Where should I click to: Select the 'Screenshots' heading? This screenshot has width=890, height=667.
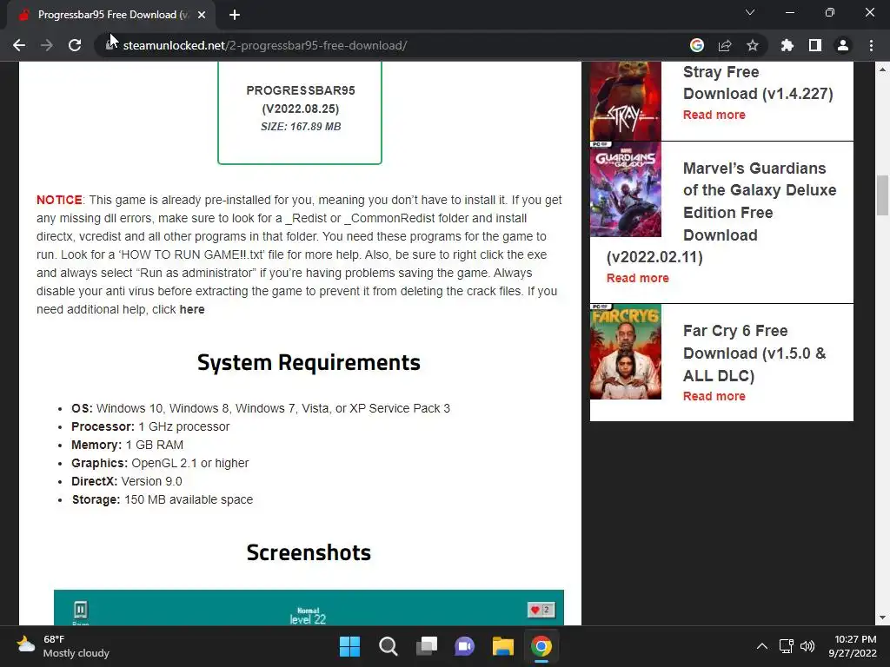pos(309,552)
